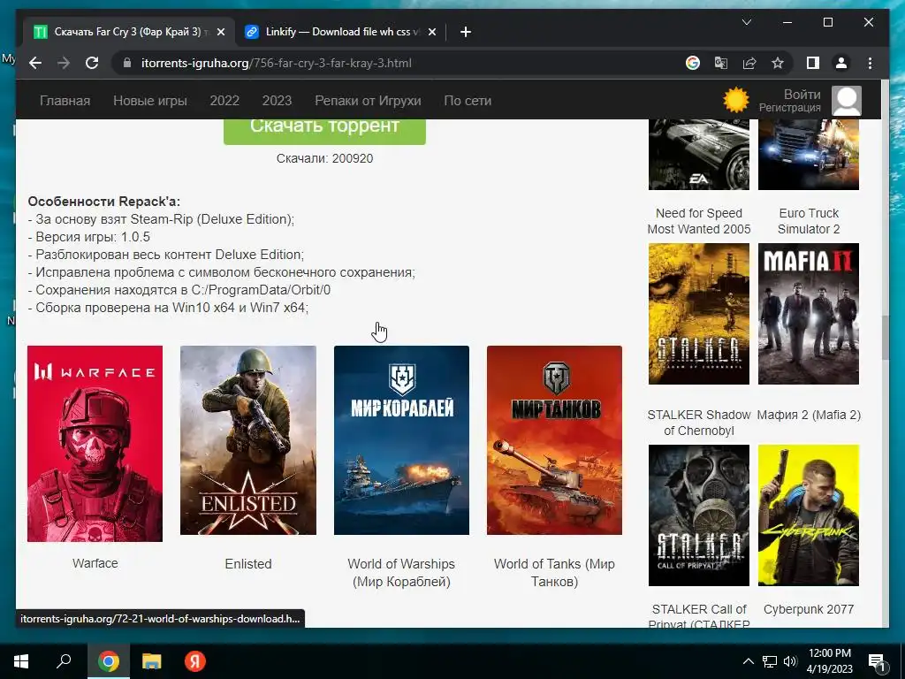Click the Войти login link
This screenshot has height=679, width=905.
point(802,94)
